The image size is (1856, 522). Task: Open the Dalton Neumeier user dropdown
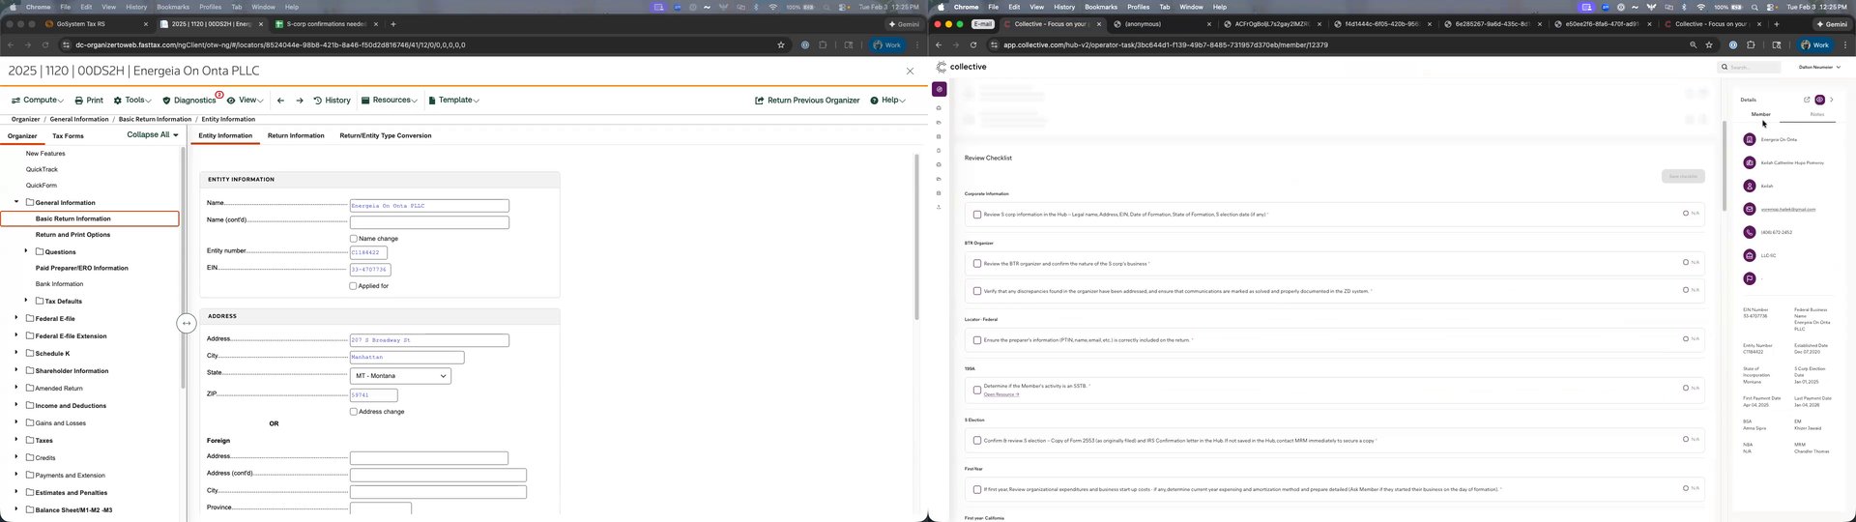[x=1819, y=67]
